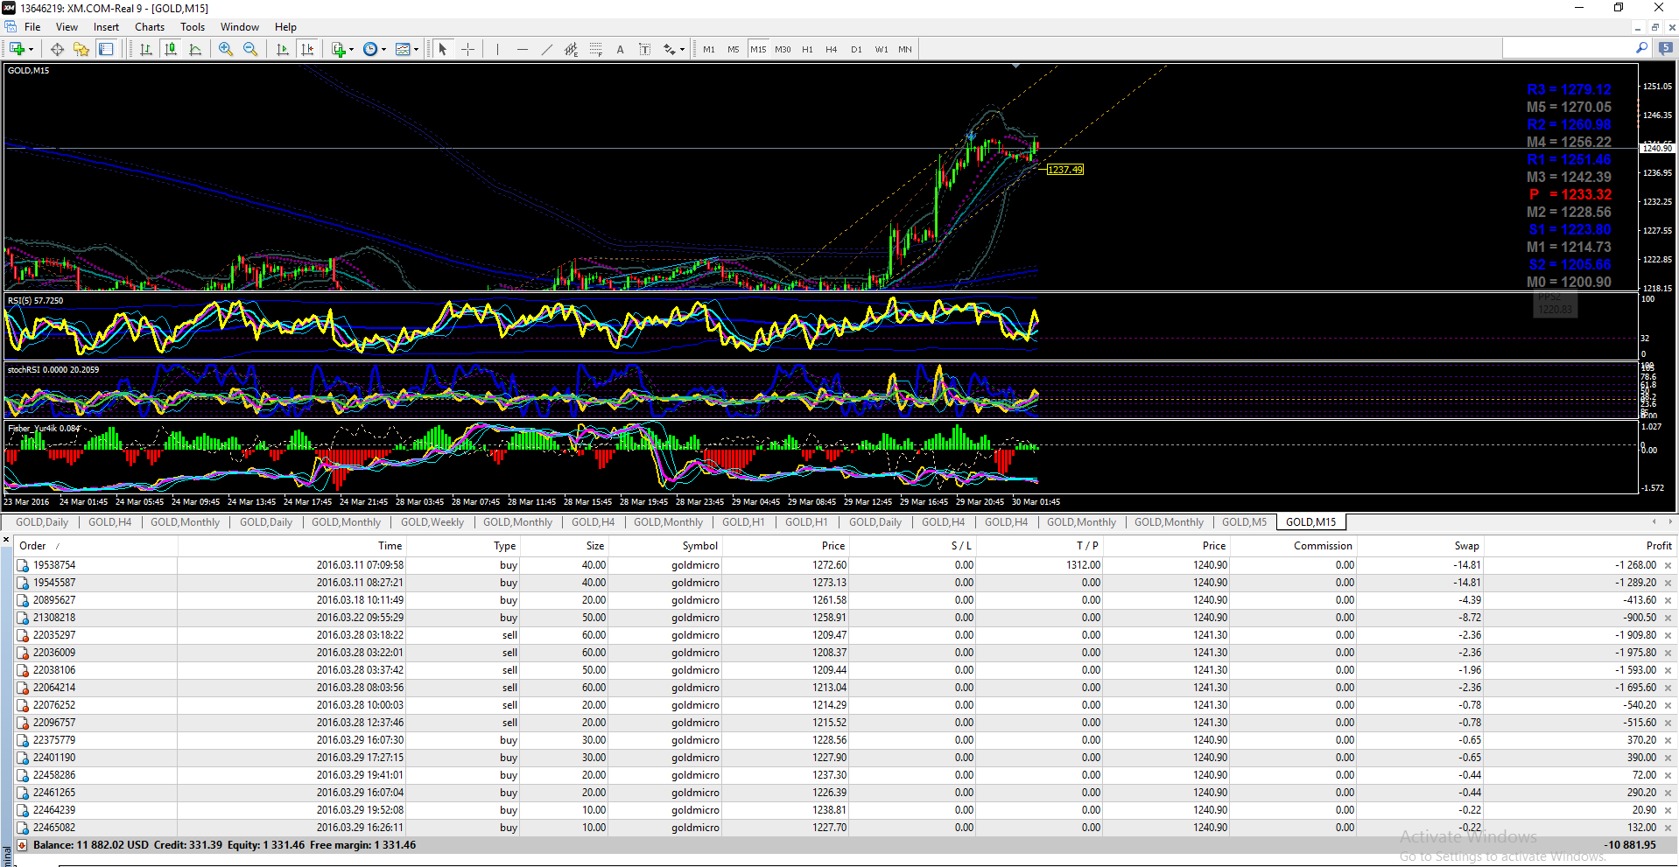Screen dimensions: 1679x867
Task: Open the Navigator folder-star icon
Action: 81,49
